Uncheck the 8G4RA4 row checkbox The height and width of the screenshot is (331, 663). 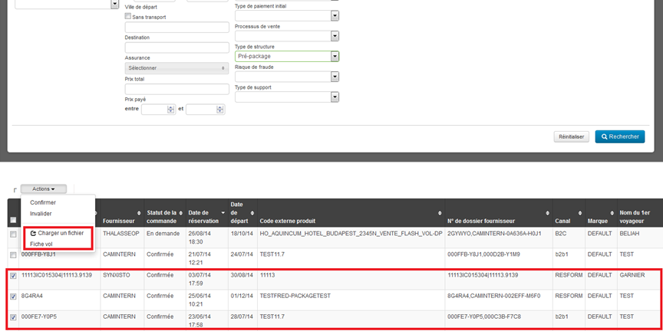(x=13, y=296)
